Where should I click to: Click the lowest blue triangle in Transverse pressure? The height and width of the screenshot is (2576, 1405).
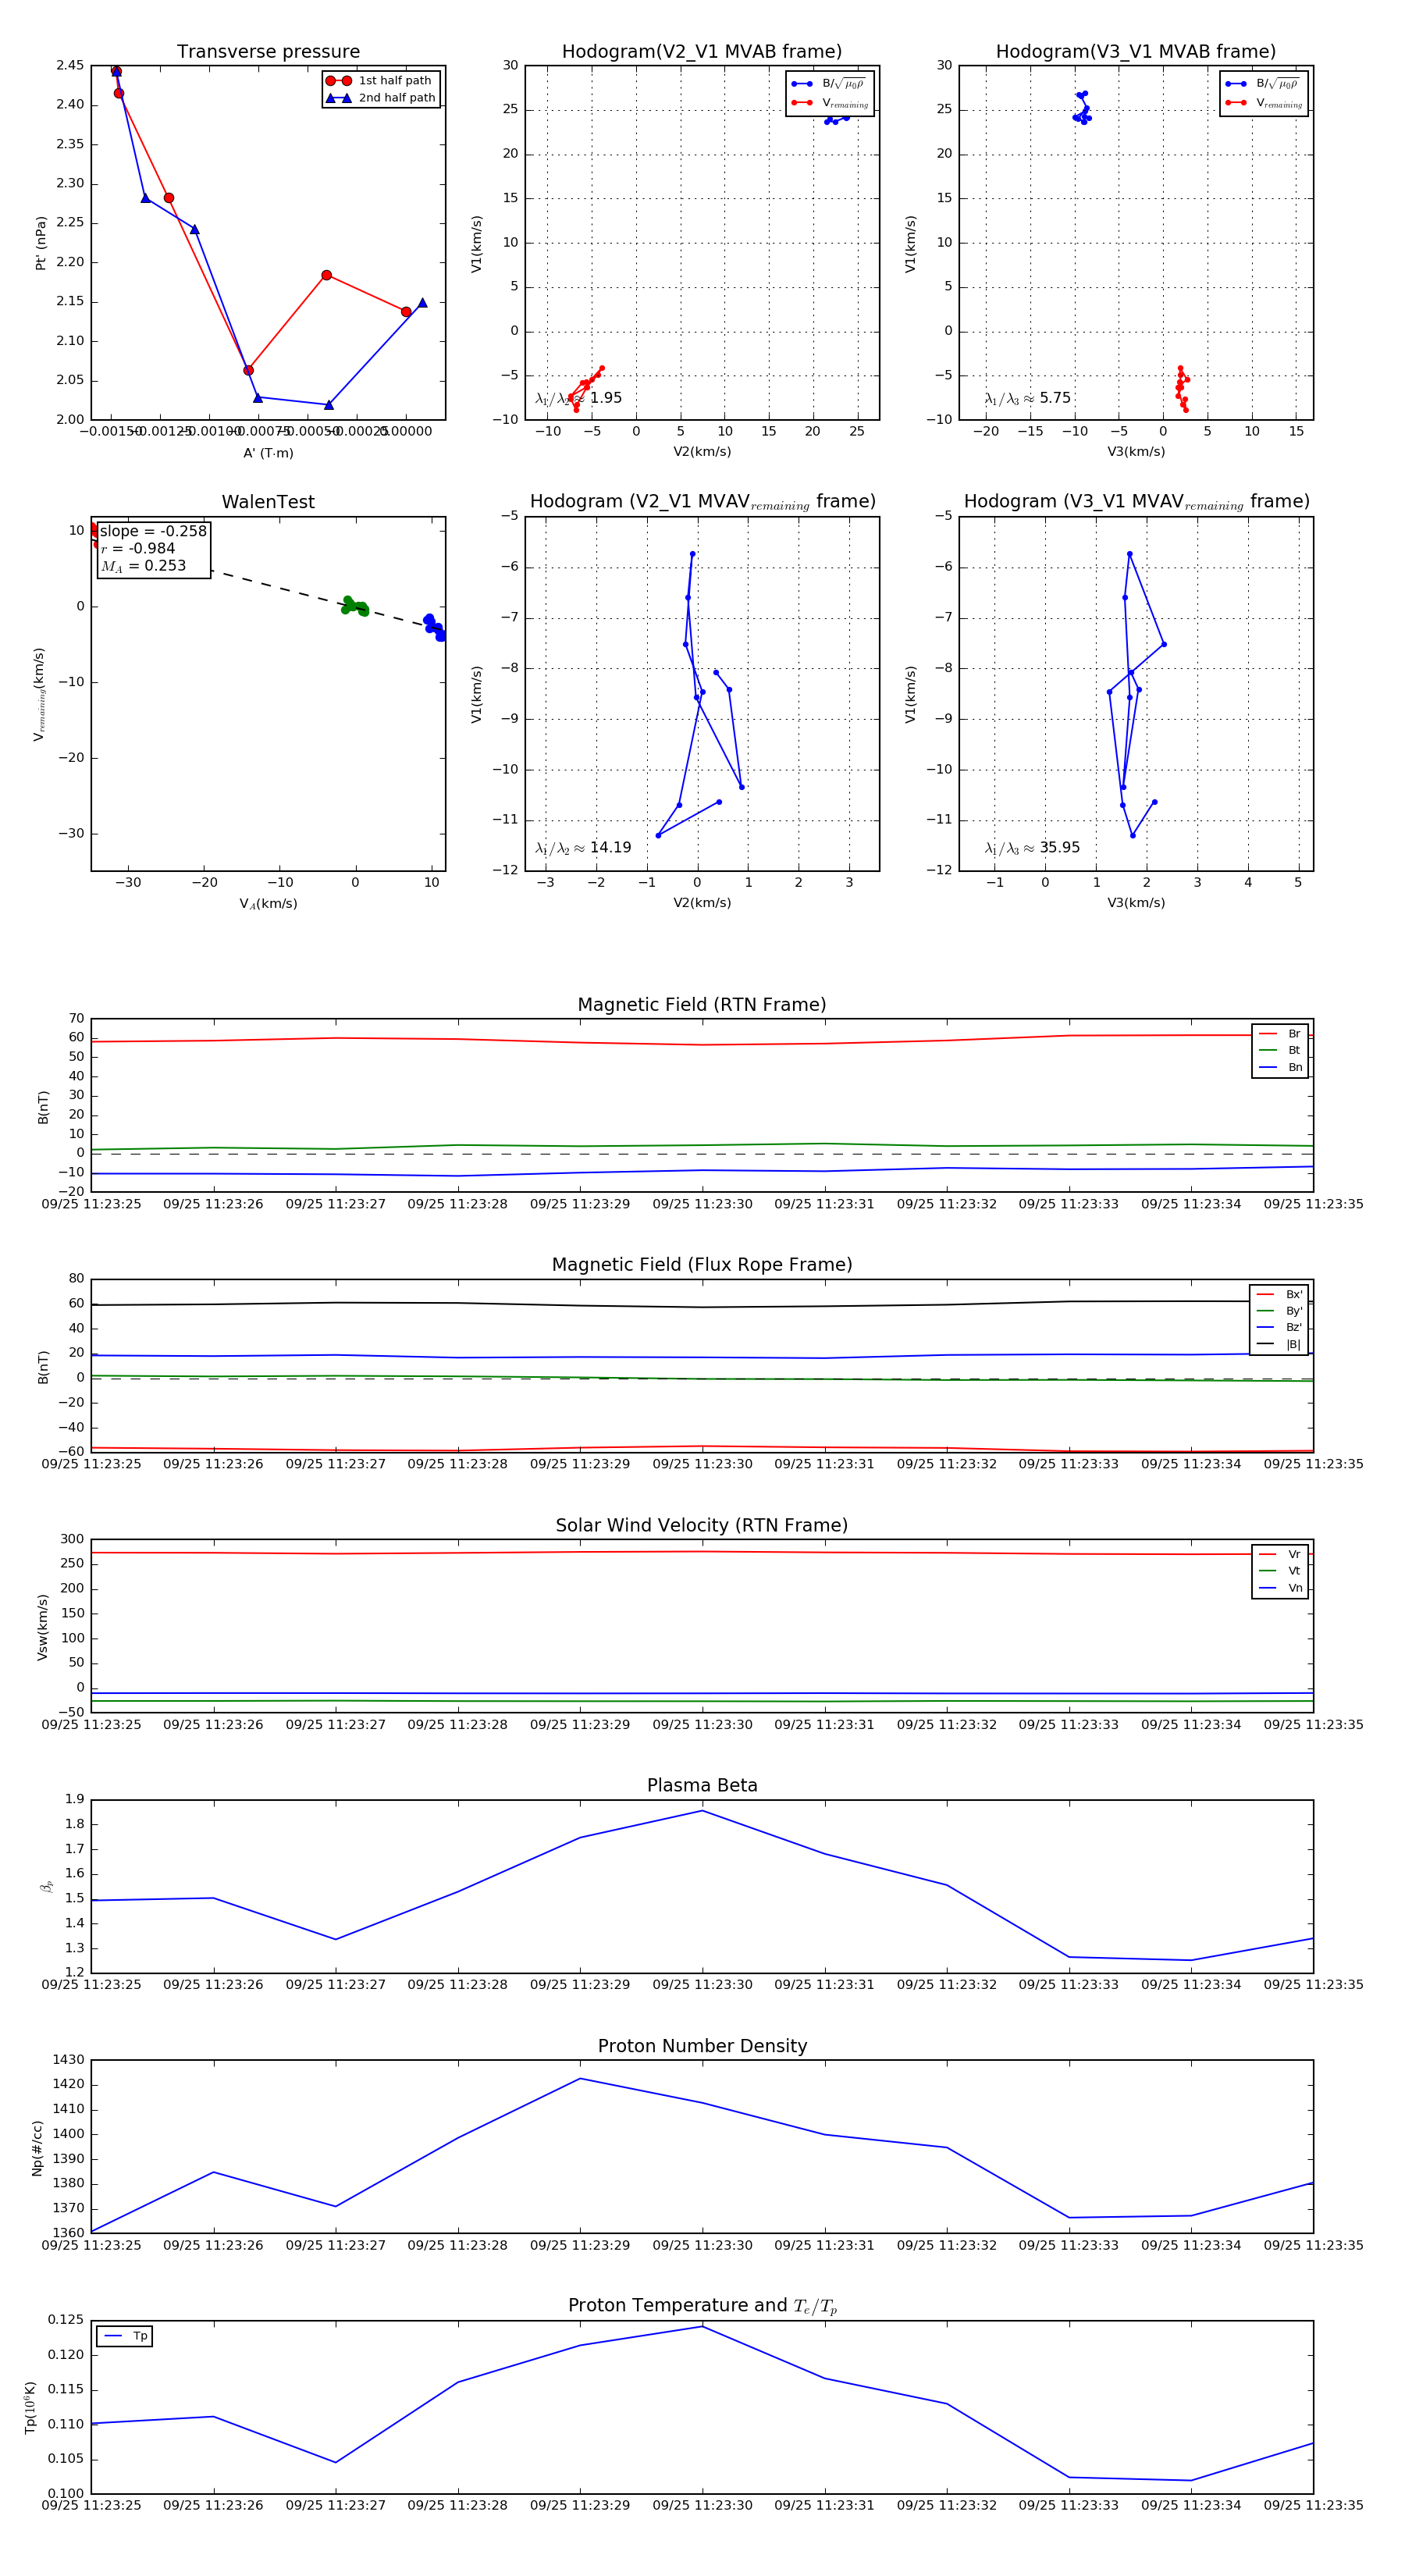coord(329,405)
